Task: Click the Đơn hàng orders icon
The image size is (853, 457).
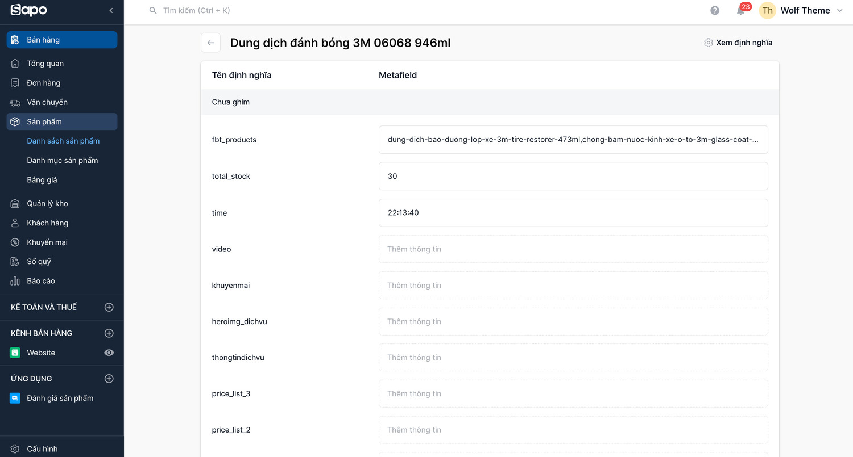Action: (15, 83)
